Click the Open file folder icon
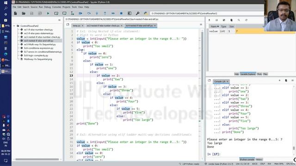The width and height of the screenshot is (296, 166). pos(24,13)
